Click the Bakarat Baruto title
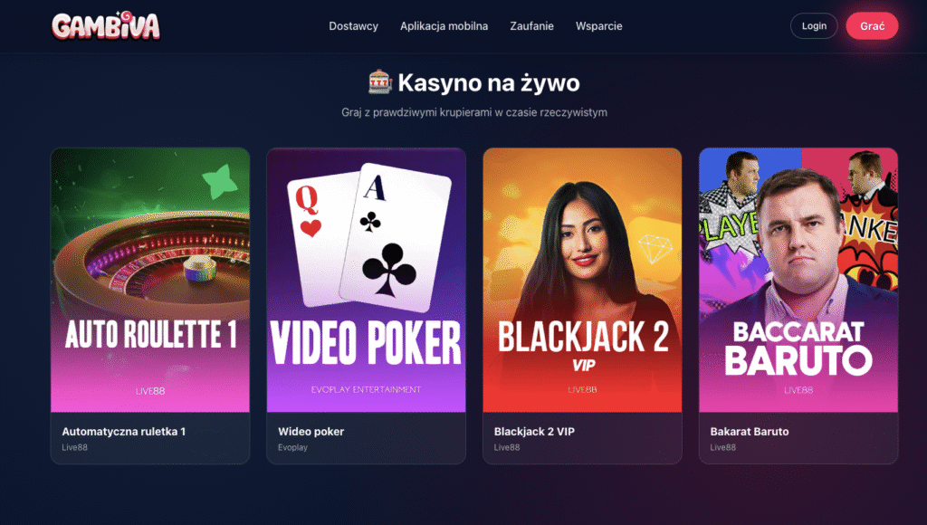The image size is (927, 525). coord(749,432)
